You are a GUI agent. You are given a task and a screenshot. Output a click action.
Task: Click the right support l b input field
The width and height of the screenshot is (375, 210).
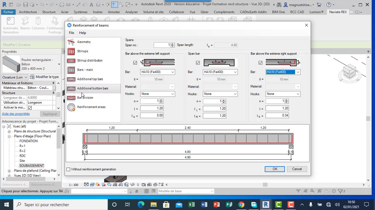(277, 116)
